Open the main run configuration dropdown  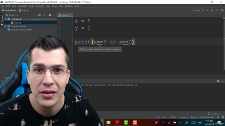(198, 10)
